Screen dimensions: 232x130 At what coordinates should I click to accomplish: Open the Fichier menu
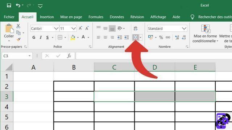click(9, 17)
